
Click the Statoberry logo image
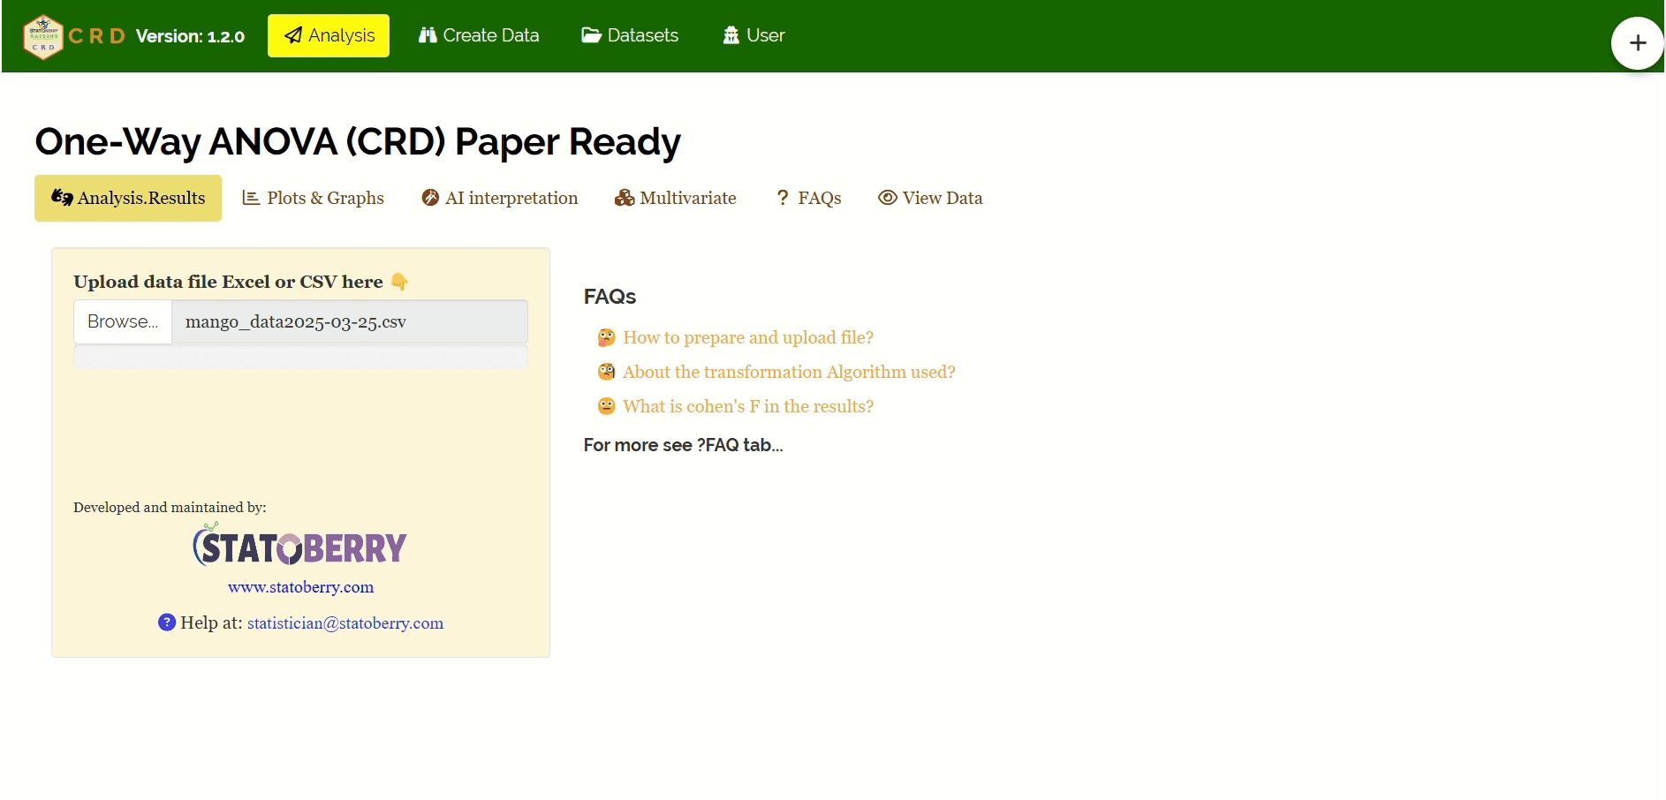[x=300, y=547]
